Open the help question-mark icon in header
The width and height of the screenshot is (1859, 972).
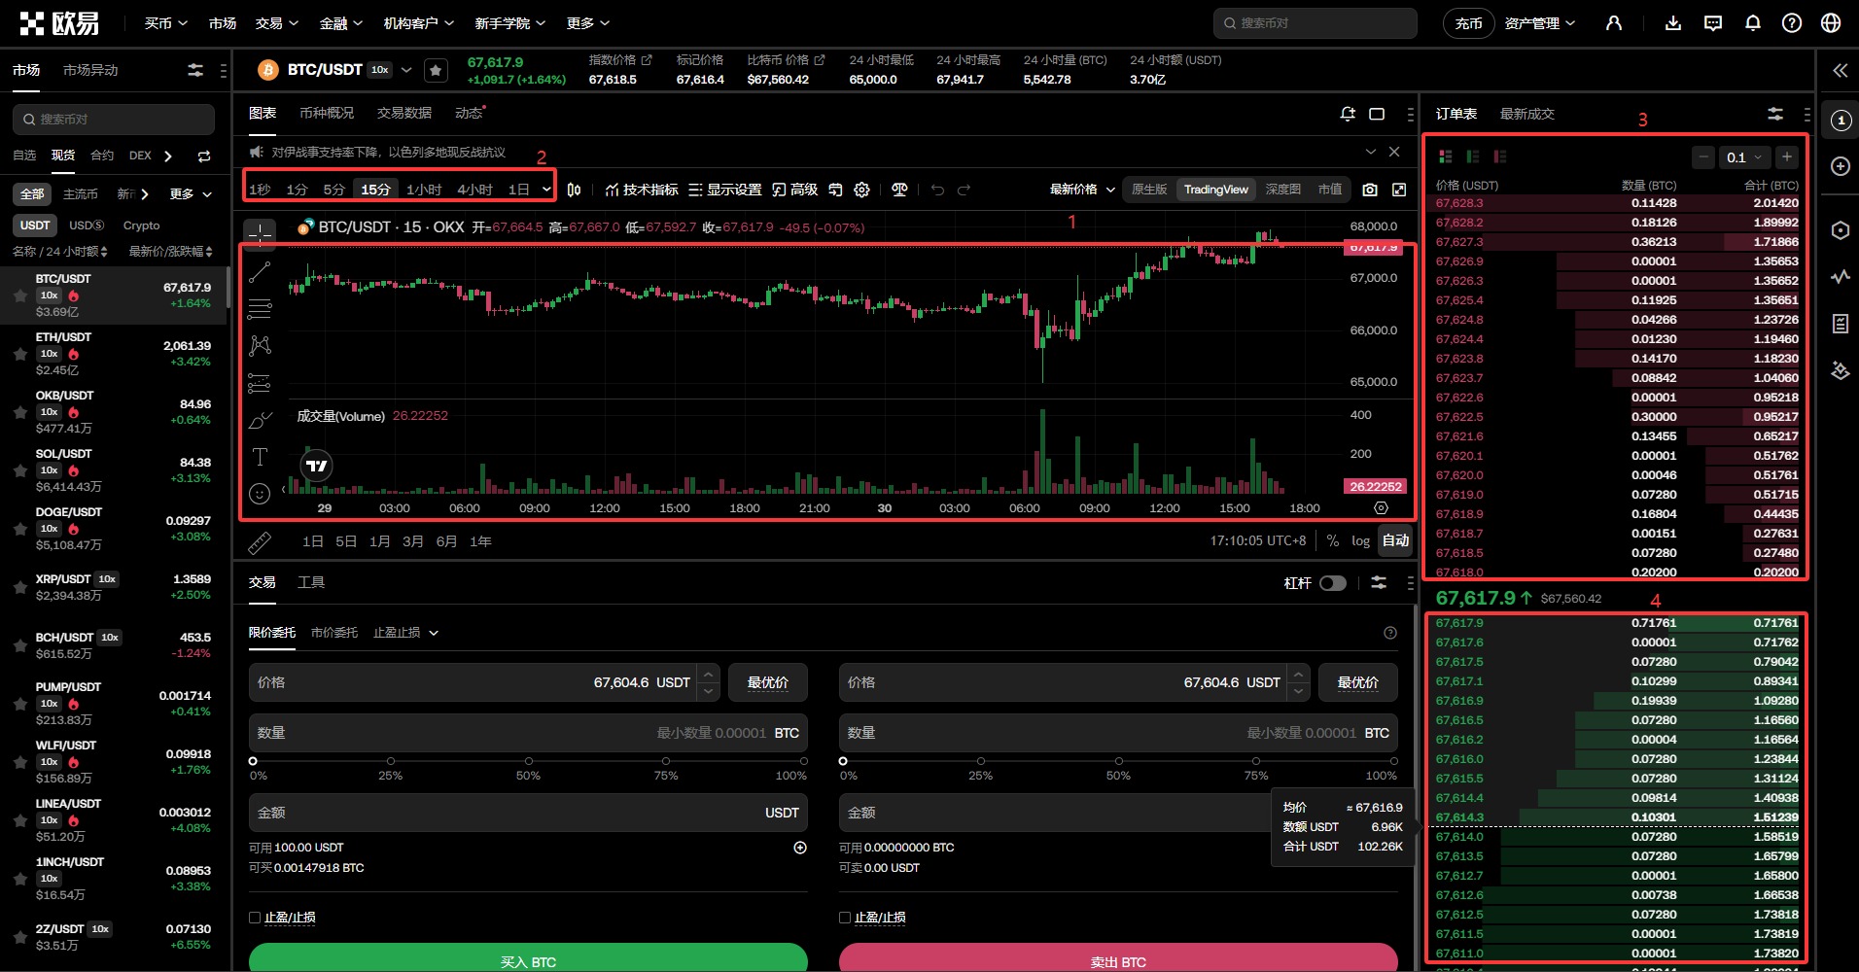[1792, 23]
